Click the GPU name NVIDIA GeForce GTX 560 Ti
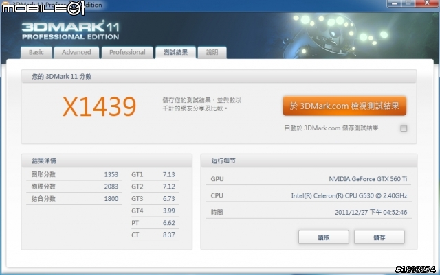This screenshot has width=440, height=275. pyautogui.click(x=368, y=179)
